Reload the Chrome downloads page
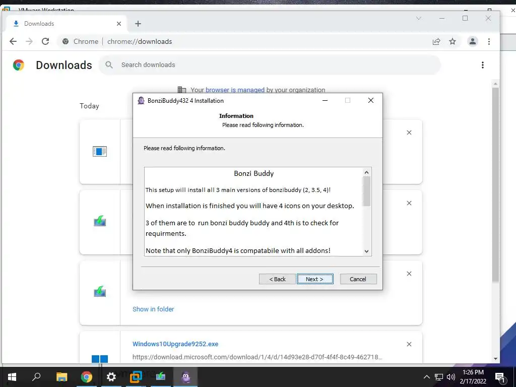This screenshot has width=516, height=387. 45,41
